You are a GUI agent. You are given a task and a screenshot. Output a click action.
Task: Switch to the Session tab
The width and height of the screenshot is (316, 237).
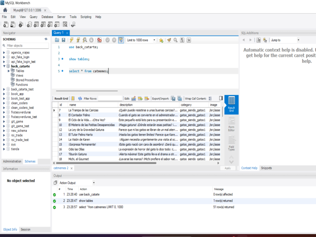pos(25,229)
